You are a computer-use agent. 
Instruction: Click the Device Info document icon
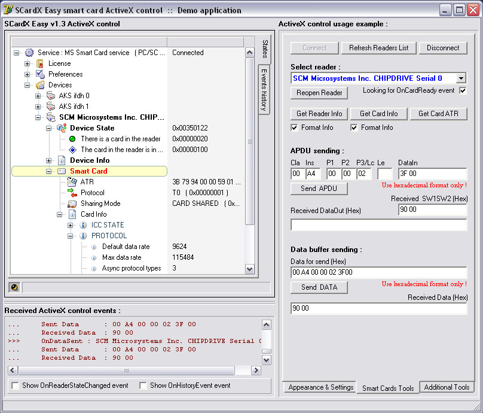pyautogui.click(x=62, y=160)
